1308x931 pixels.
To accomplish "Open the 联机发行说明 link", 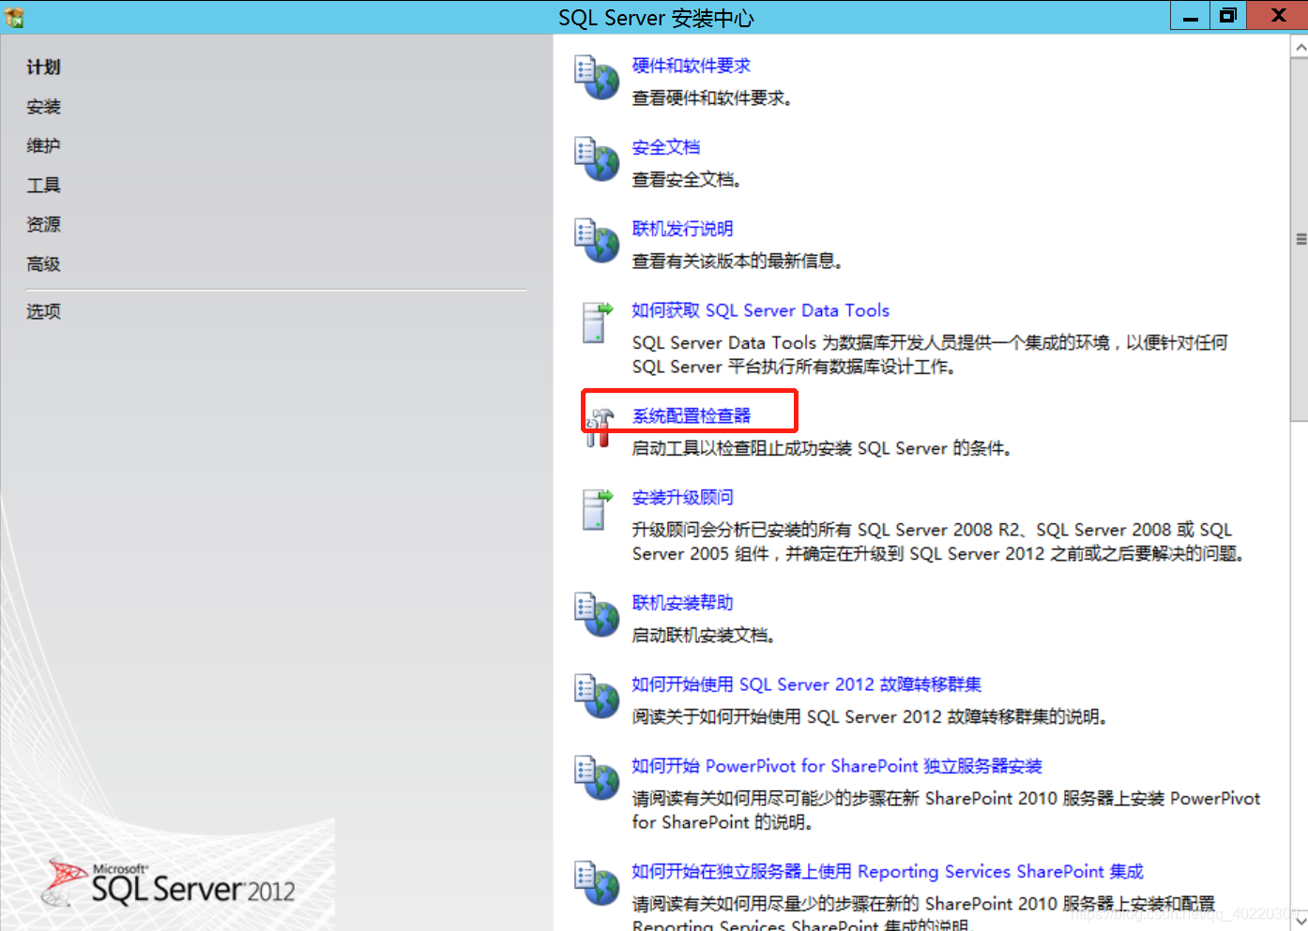I will (x=682, y=229).
